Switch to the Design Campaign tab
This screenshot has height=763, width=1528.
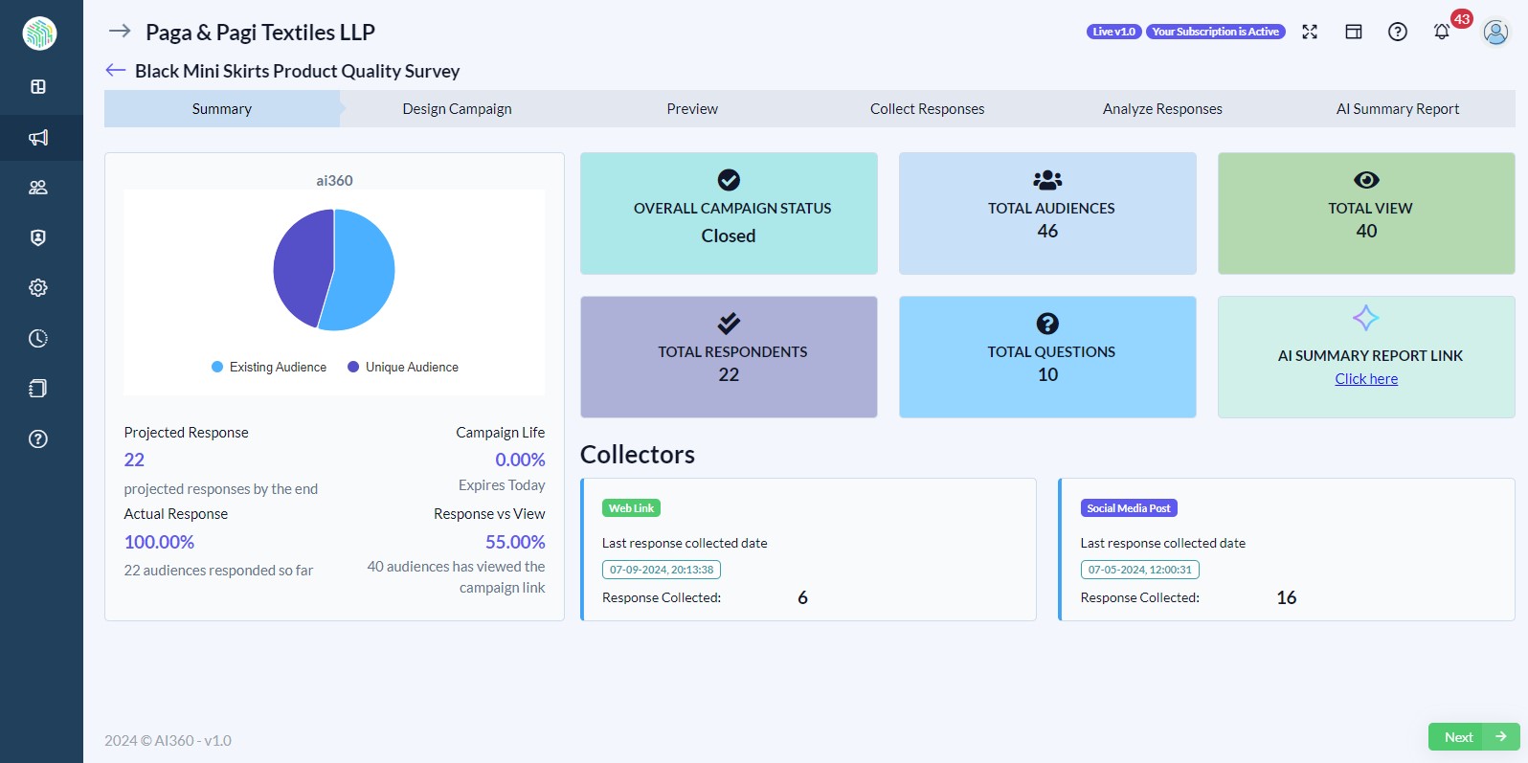pyautogui.click(x=457, y=109)
